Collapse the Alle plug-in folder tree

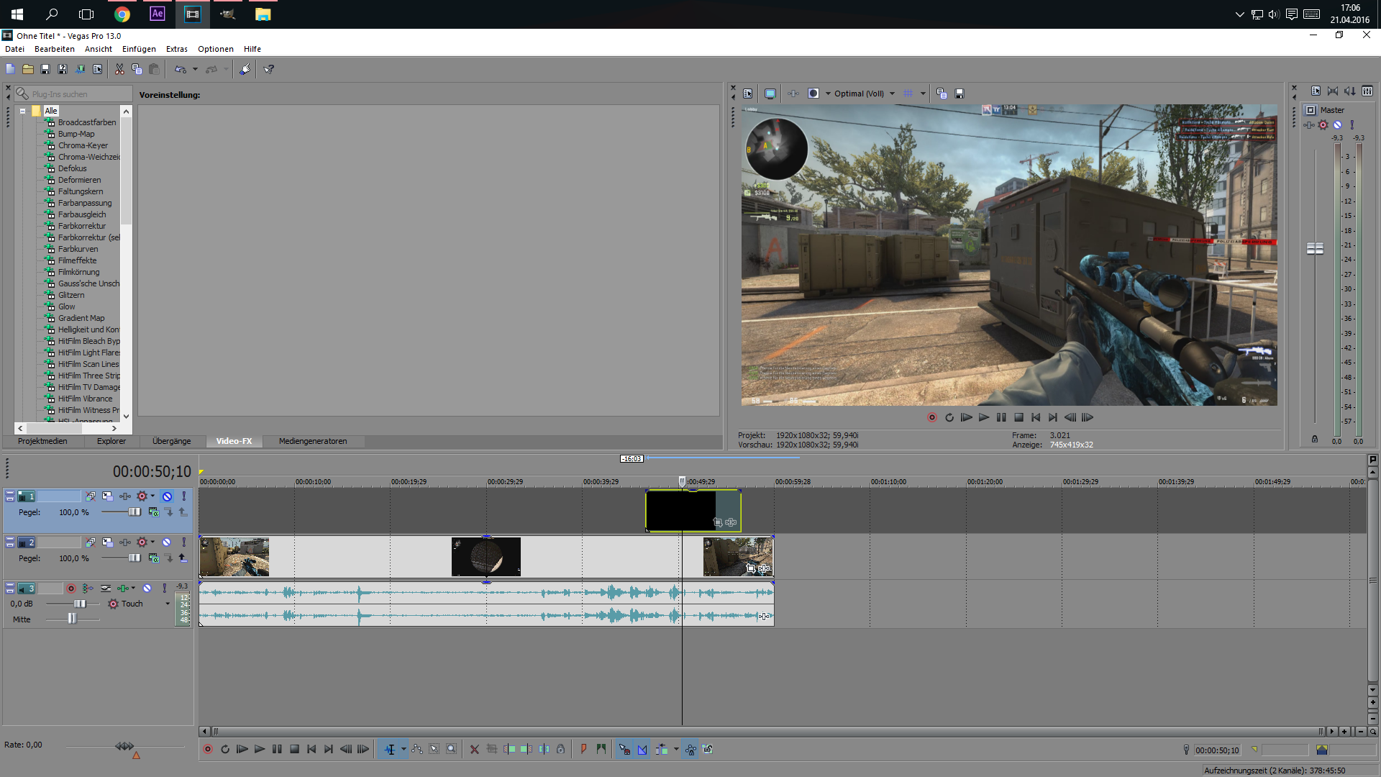click(23, 111)
